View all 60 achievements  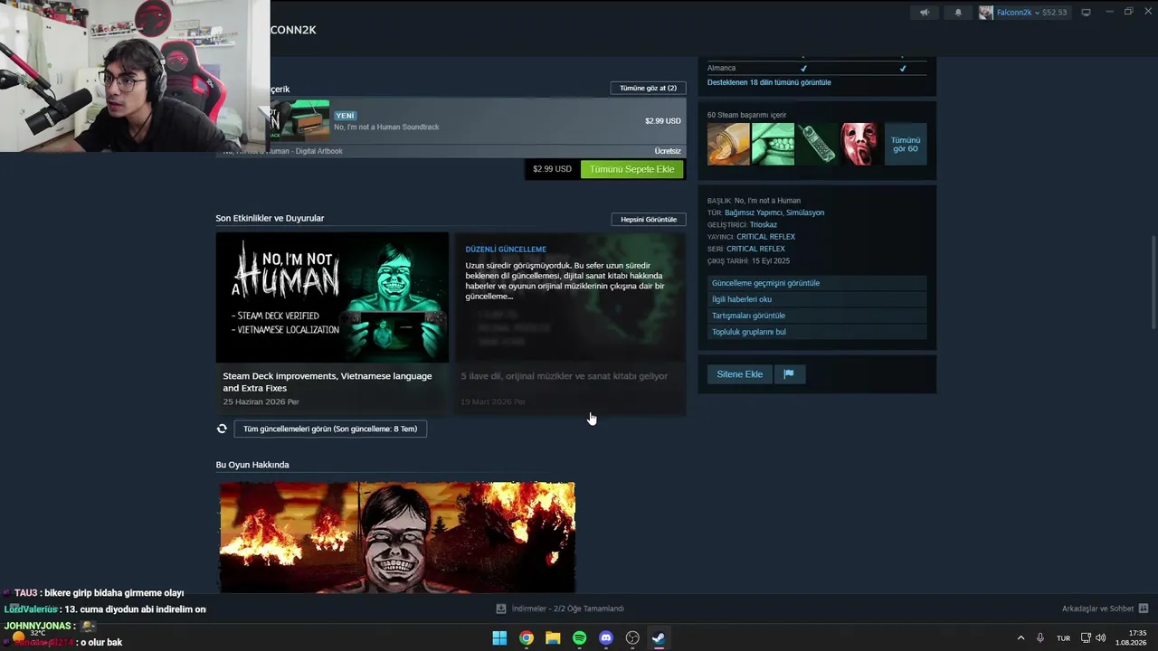click(906, 144)
